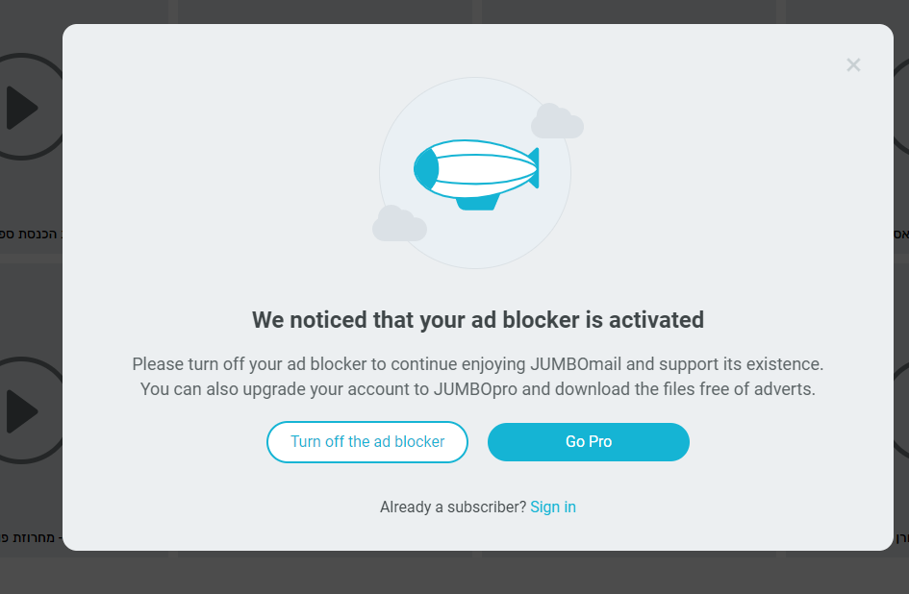Click the 'We noticed that your ad blocker is activated' heading
Viewport: 909px width, 594px height.
tap(478, 320)
